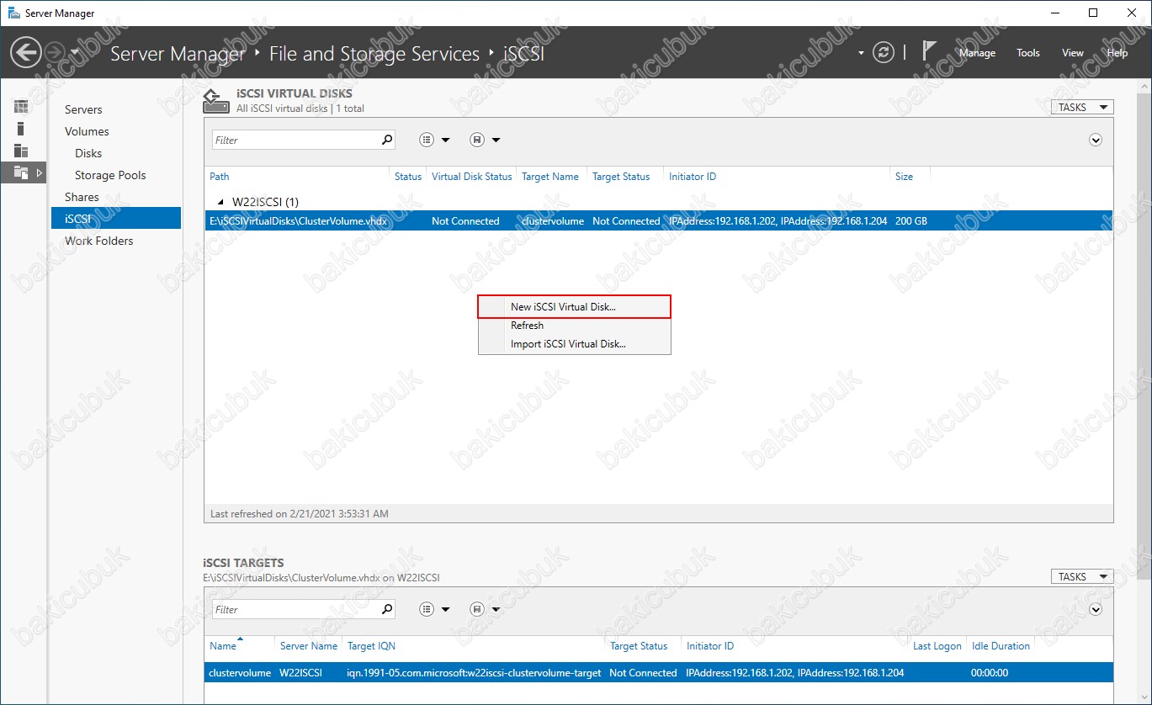Expand the virtual disks filter criteria chevron

pyautogui.click(x=1096, y=140)
